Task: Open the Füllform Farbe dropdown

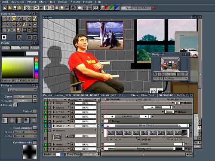Action: tap(22, 90)
